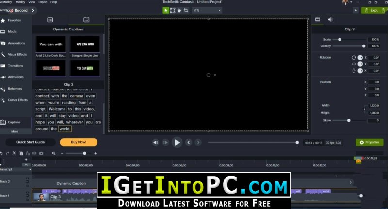Switch to Audio properties tab

tap(330, 19)
